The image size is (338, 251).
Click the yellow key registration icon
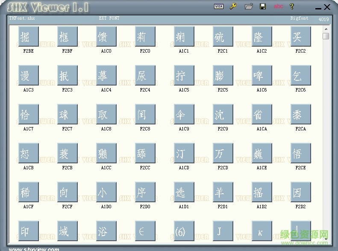(x=233, y=6)
